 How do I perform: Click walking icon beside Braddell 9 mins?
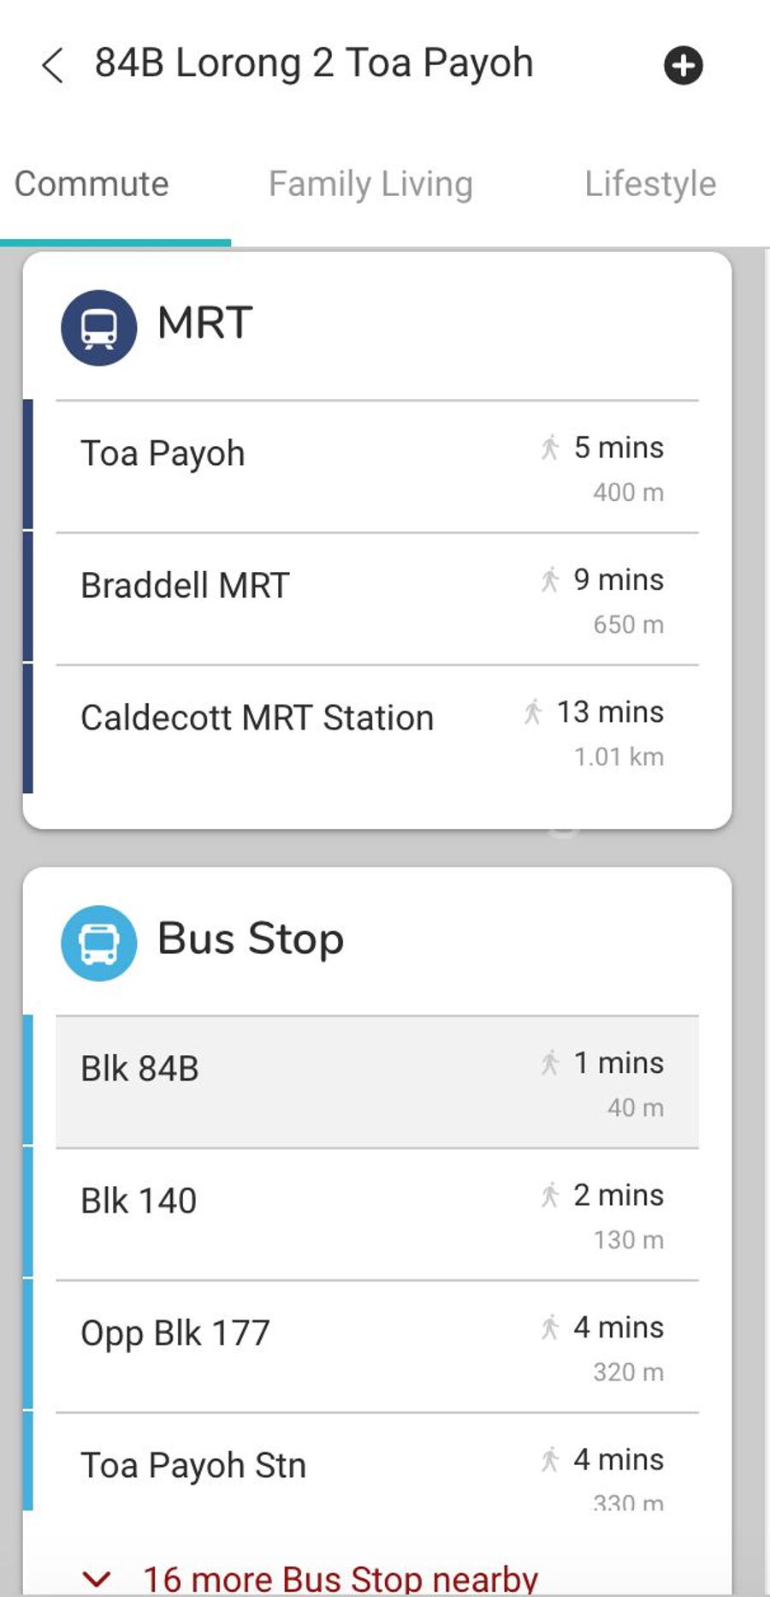tap(550, 580)
